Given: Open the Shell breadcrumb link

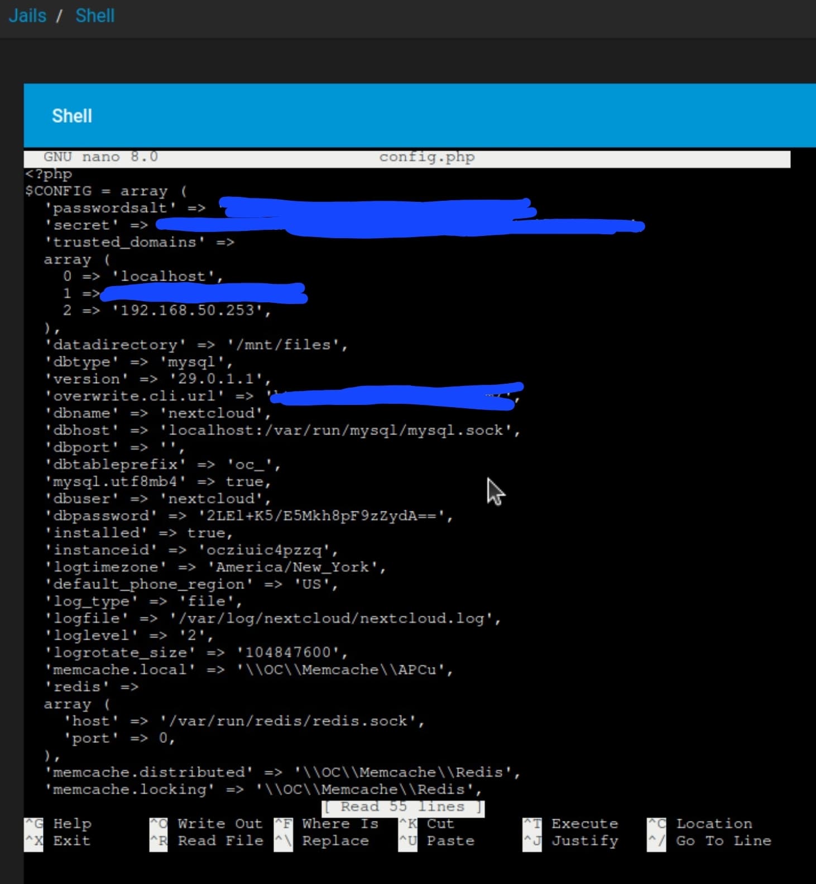Looking at the screenshot, I should pos(95,16).
